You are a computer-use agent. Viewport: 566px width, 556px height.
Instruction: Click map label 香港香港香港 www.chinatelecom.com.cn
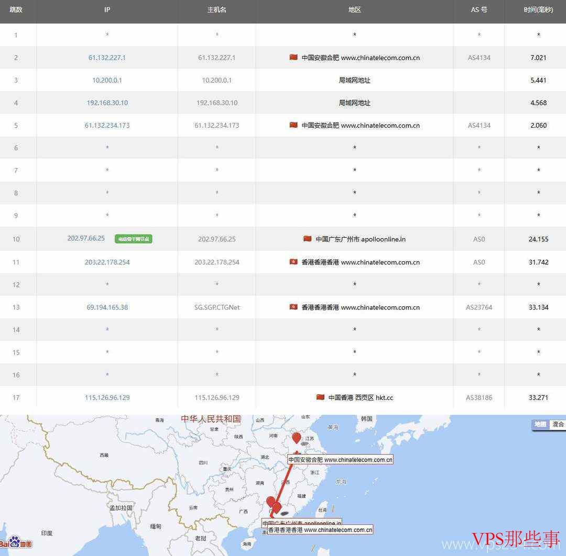pyautogui.click(x=320, y=530)
